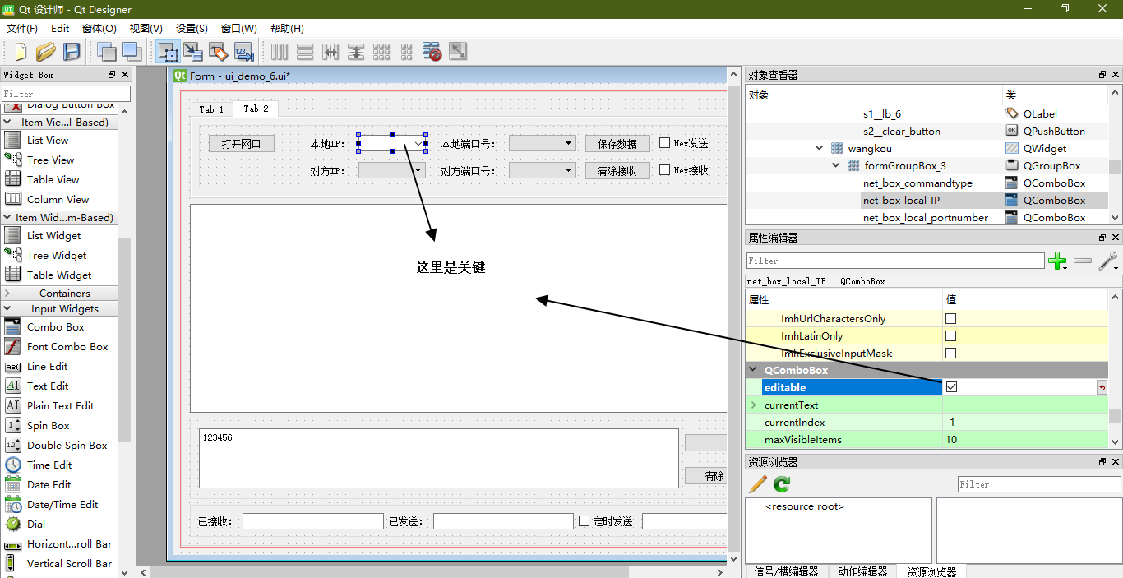The width and height of the screenshot is (1123, 578).
Task: Click the property editor wrench configure icon
Action: [x=1108, y=261]
